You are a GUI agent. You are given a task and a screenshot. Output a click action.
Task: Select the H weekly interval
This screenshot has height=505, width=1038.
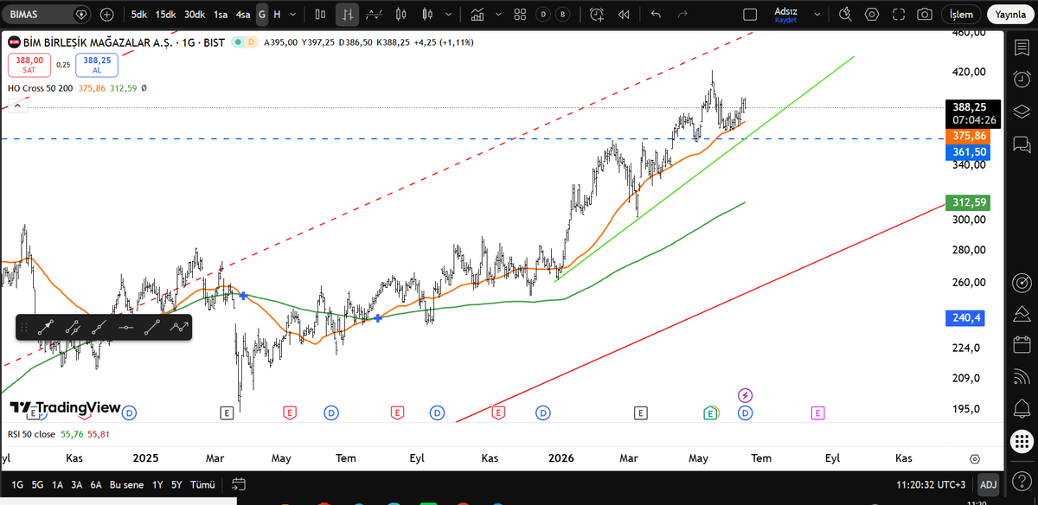[x=278, y=15]
